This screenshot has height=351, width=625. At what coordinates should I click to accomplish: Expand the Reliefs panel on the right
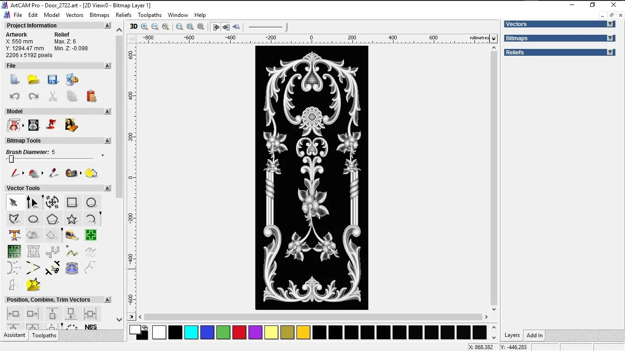point(610,53)
